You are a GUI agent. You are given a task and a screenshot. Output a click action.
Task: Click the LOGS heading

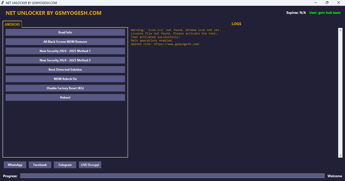[x=236, y=24]
